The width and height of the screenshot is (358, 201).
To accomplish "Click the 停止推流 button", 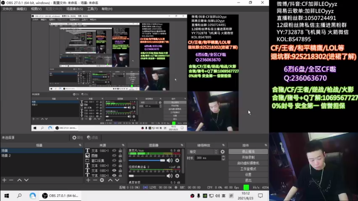I will pos(248,151).
